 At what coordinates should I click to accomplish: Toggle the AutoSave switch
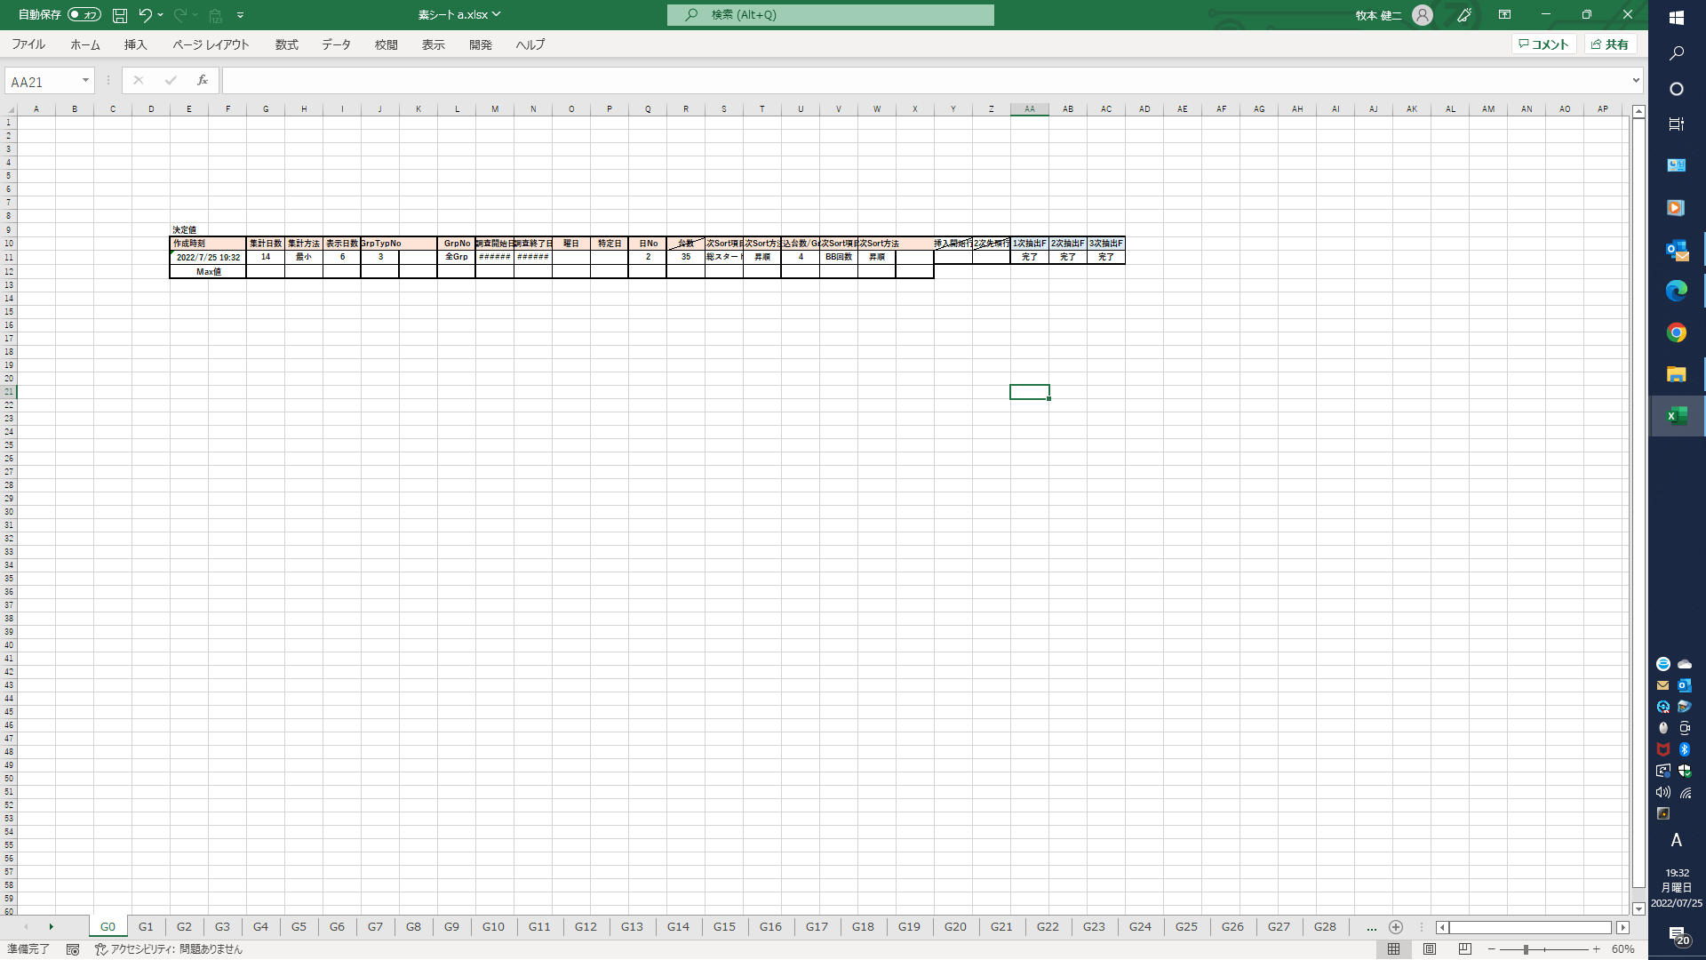84,15
